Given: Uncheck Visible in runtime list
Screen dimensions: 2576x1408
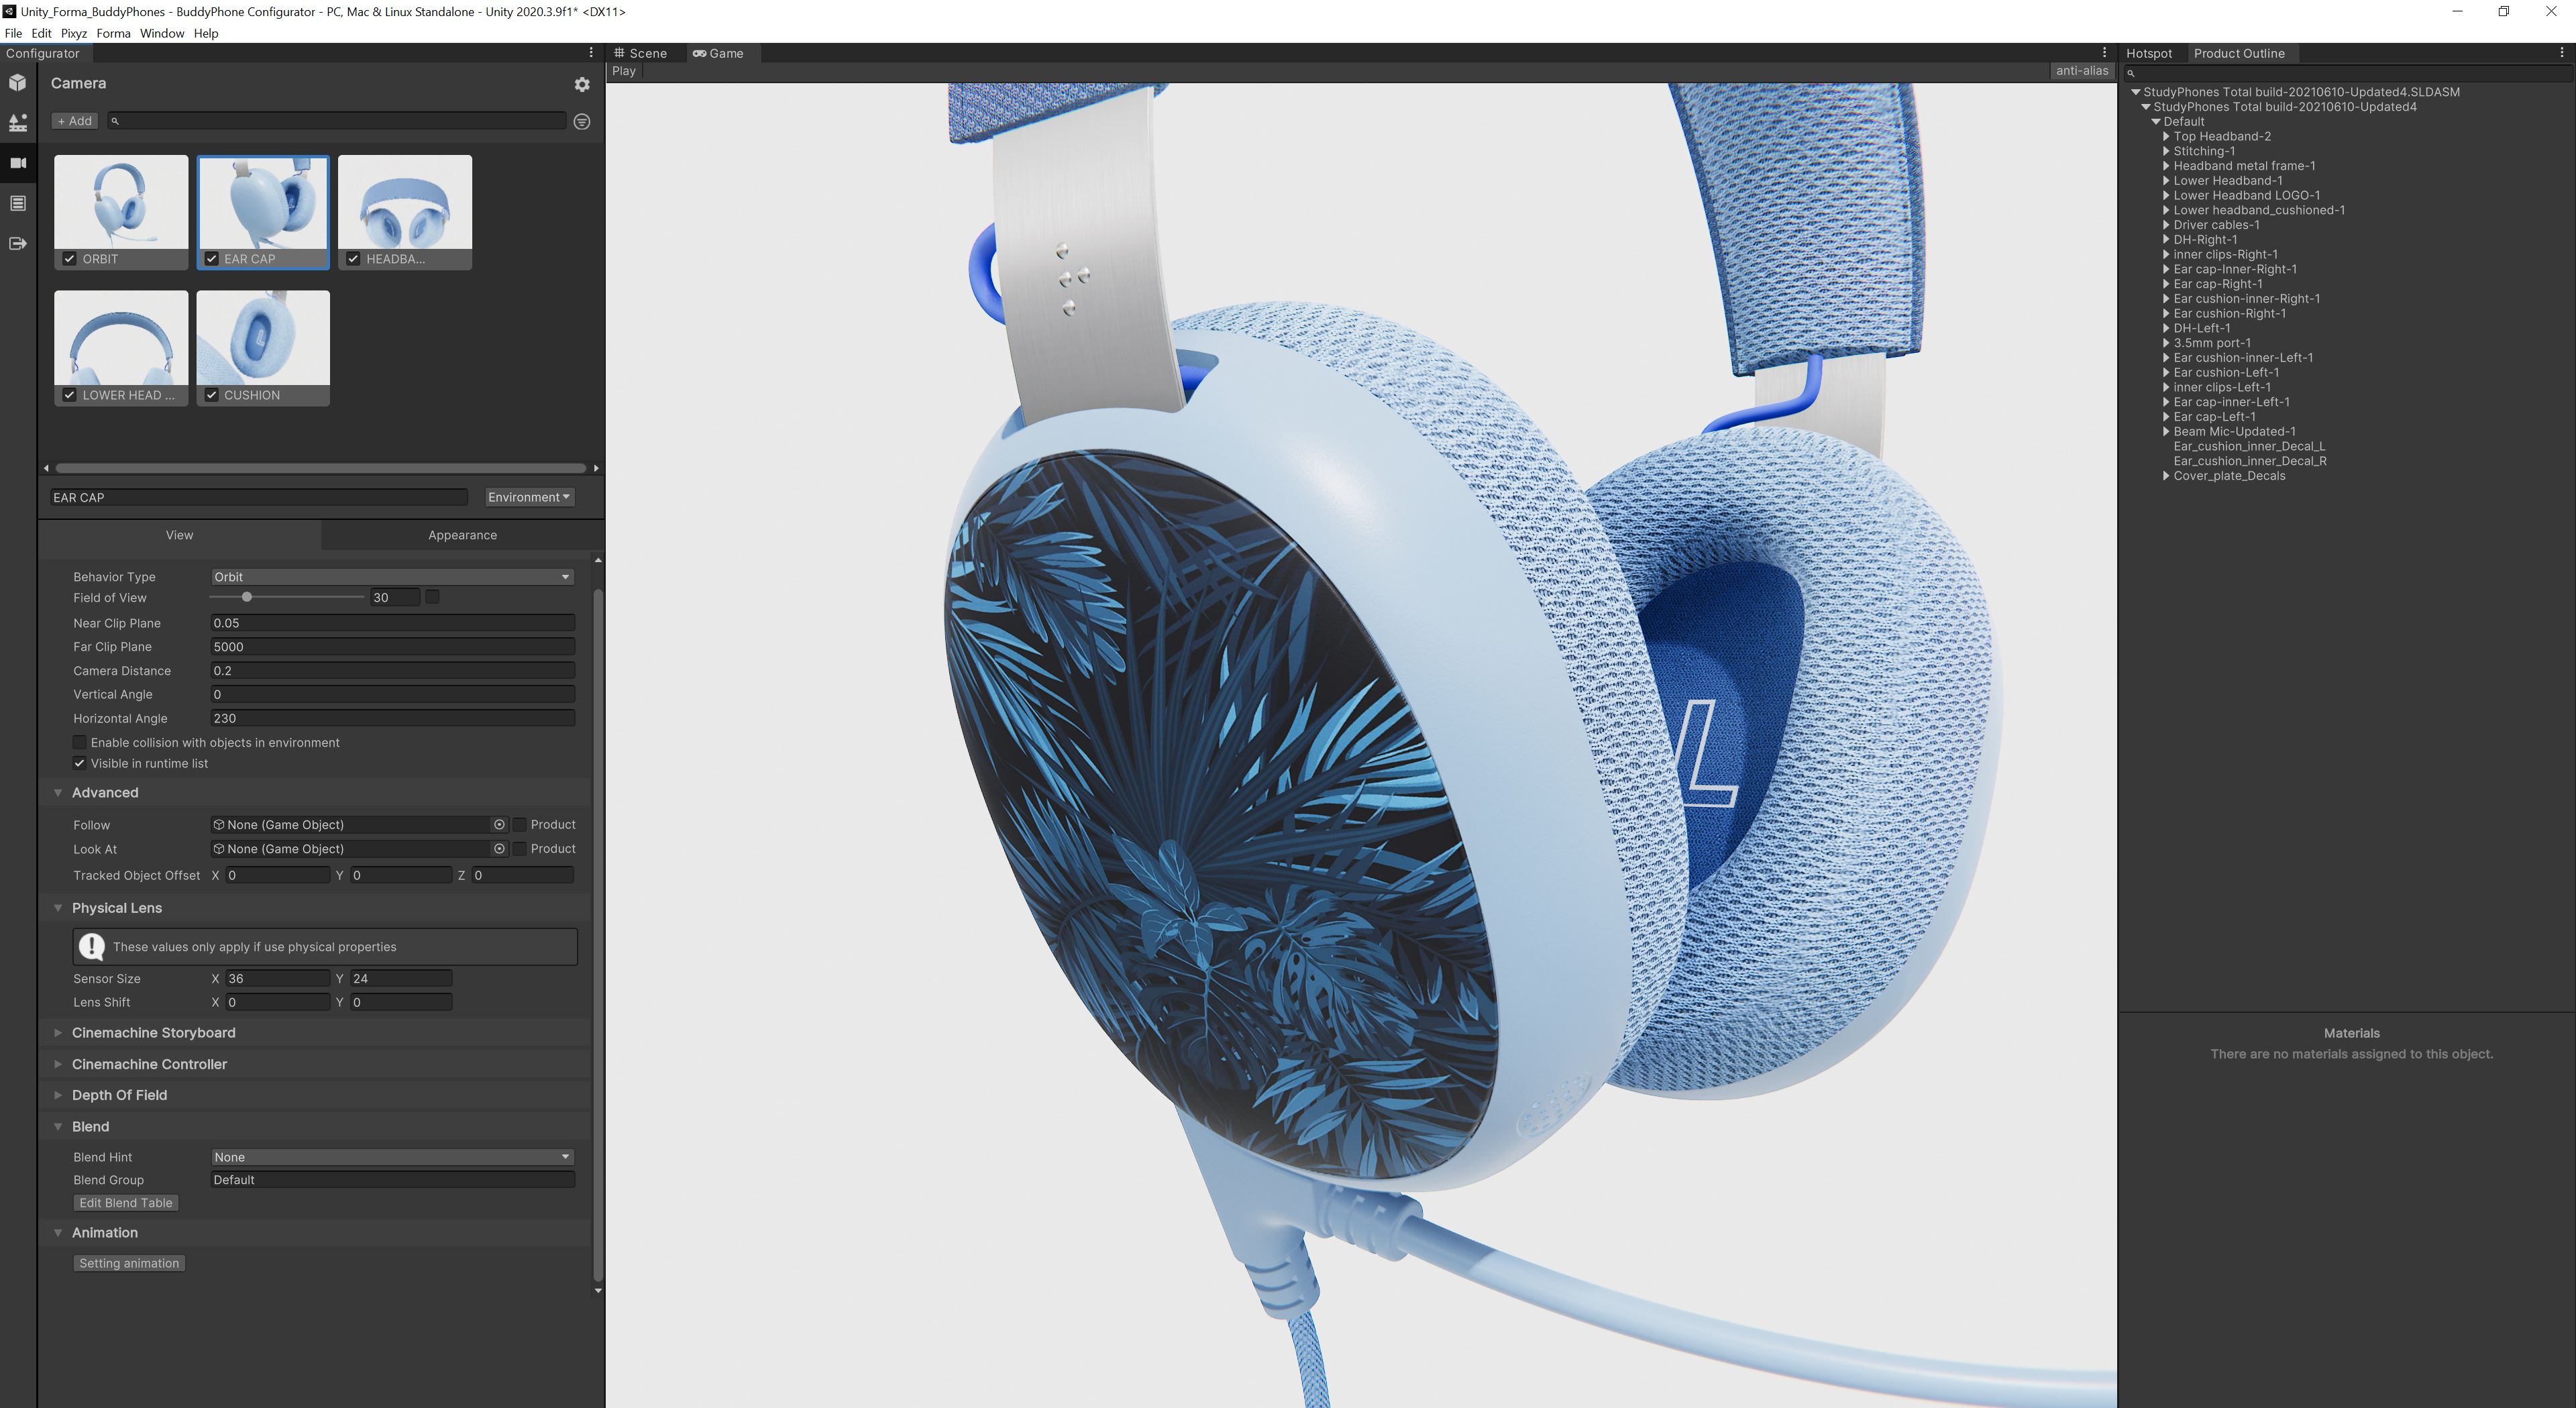Looking at the screenshot, I should [x=79, y=763].
